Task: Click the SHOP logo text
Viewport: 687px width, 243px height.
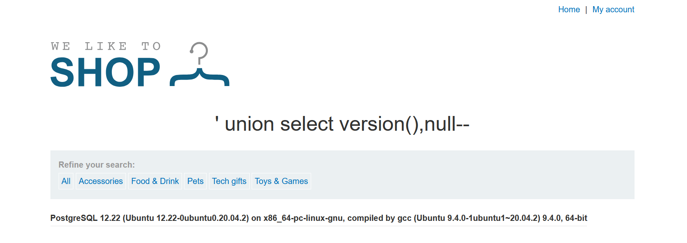Action: click(x=105, y=73)
